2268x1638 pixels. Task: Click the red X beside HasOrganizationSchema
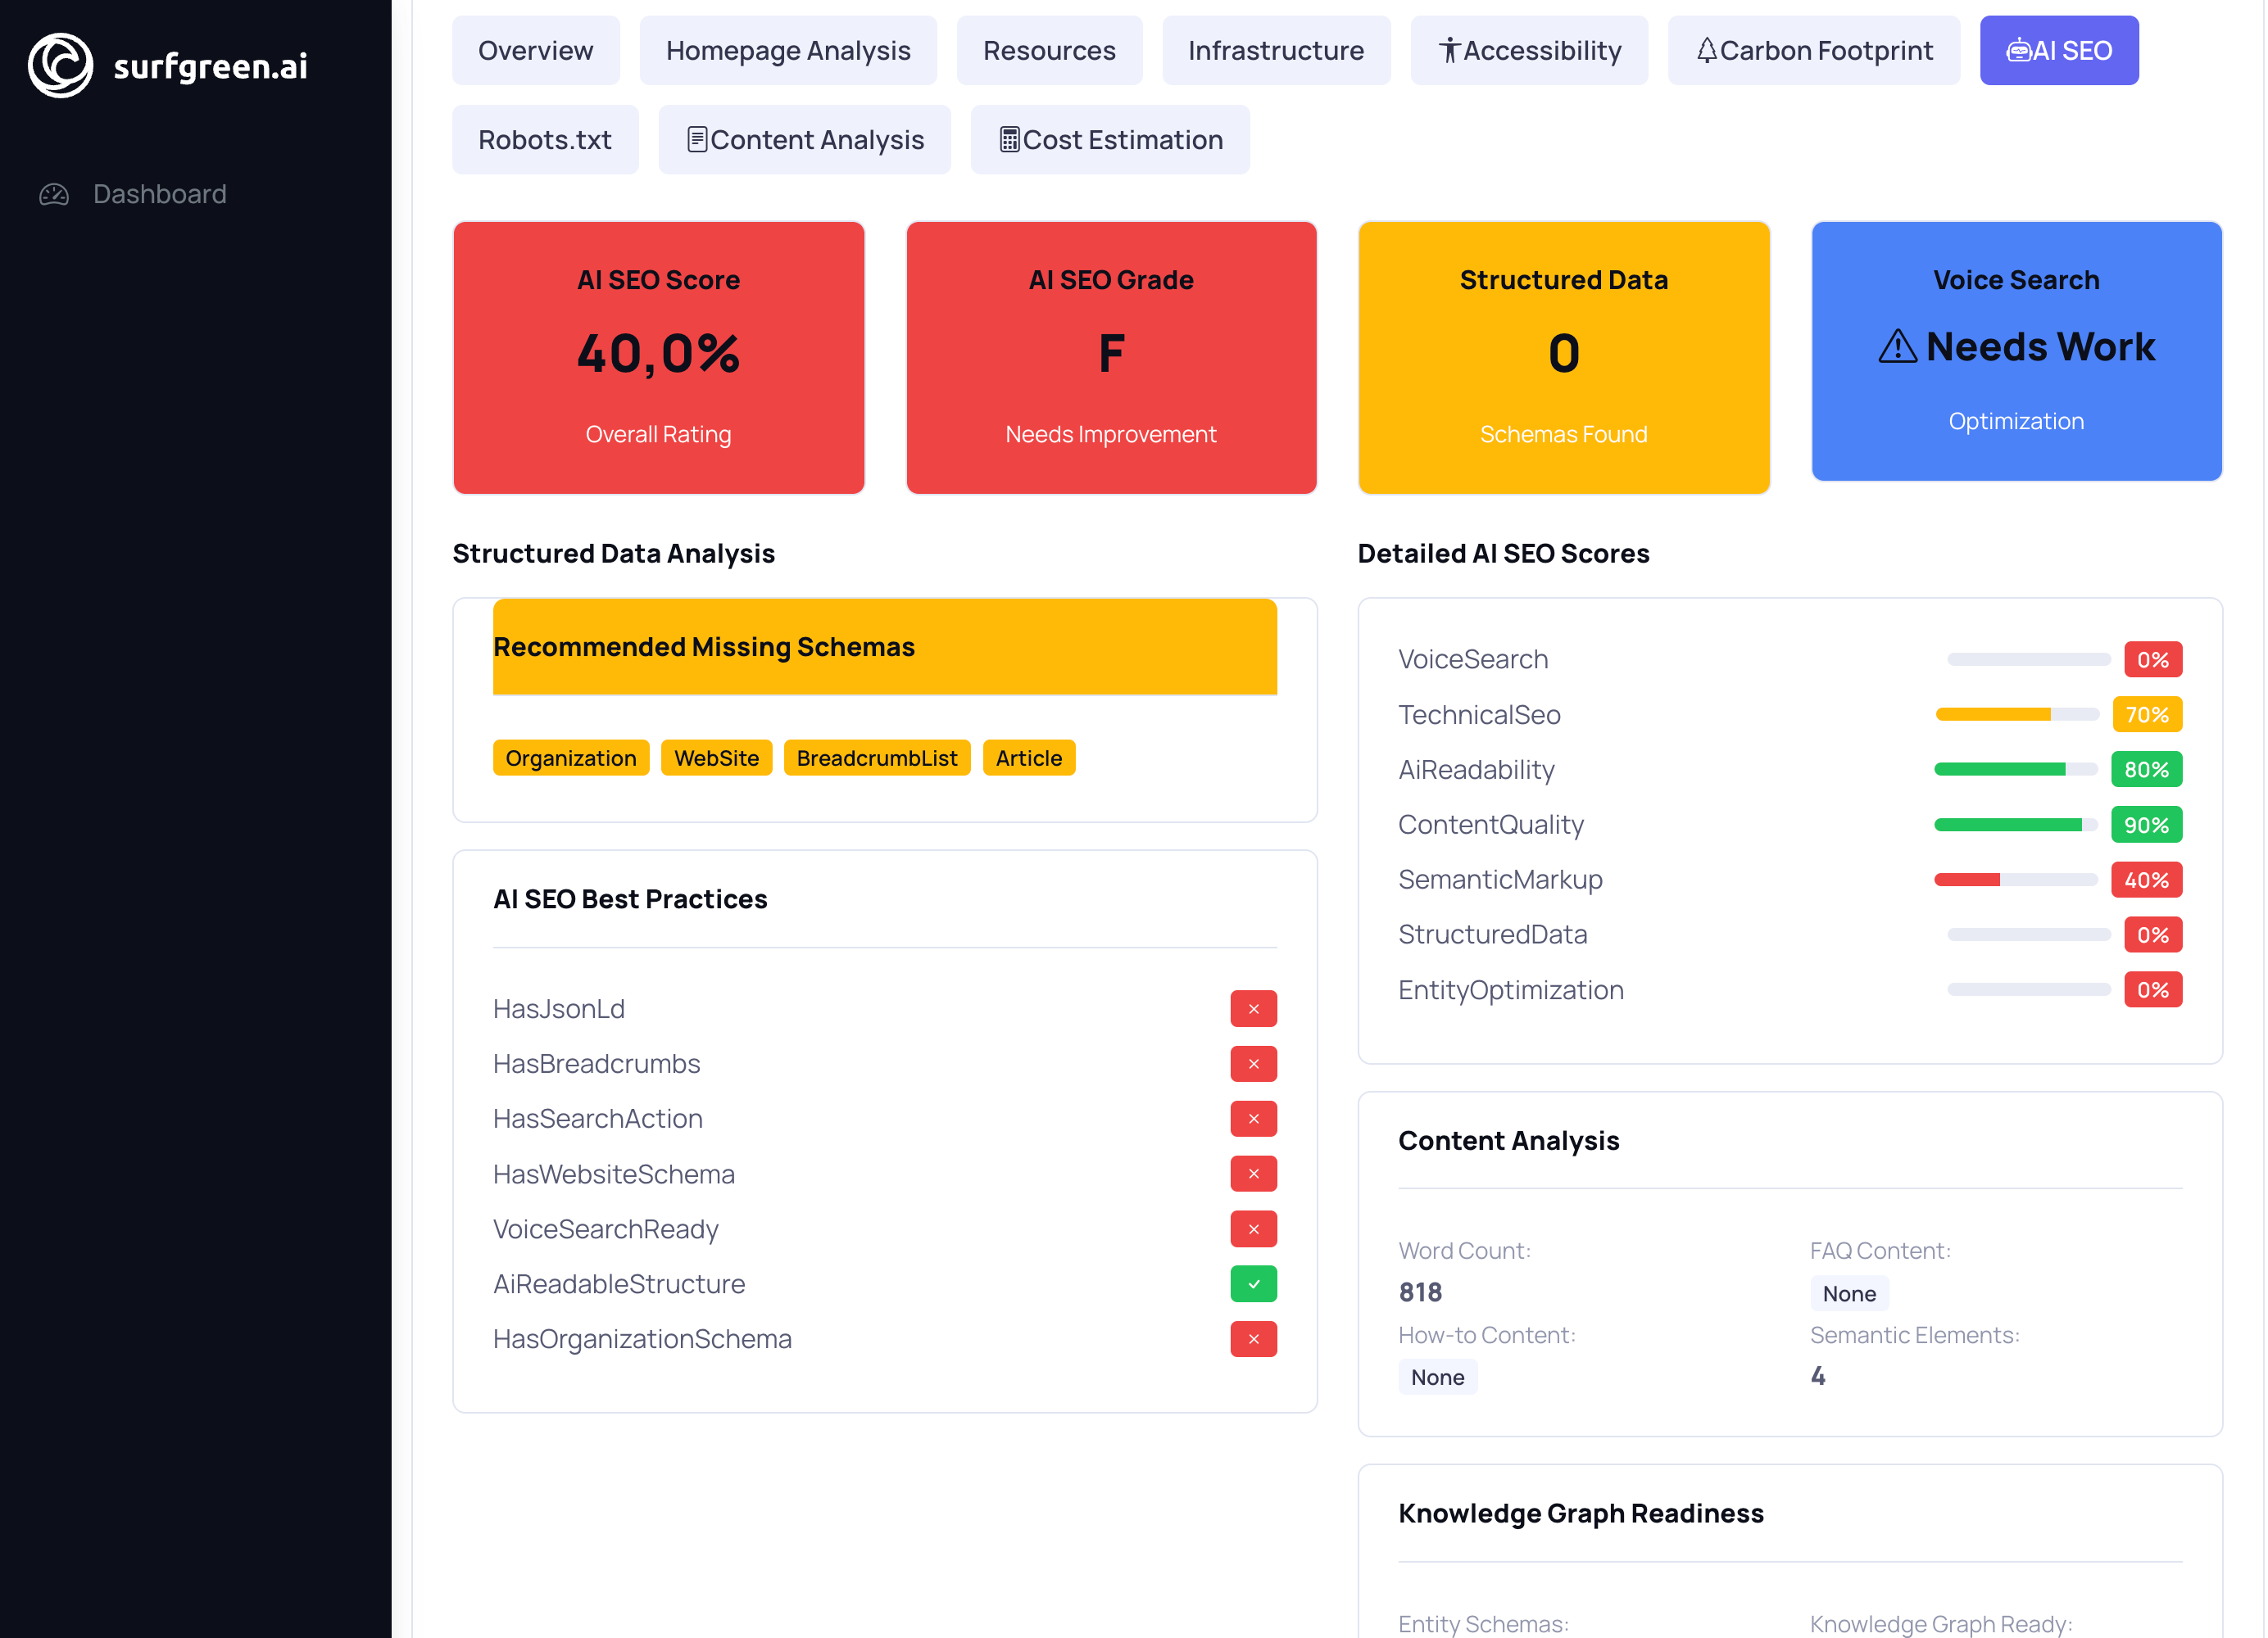1253,1339
